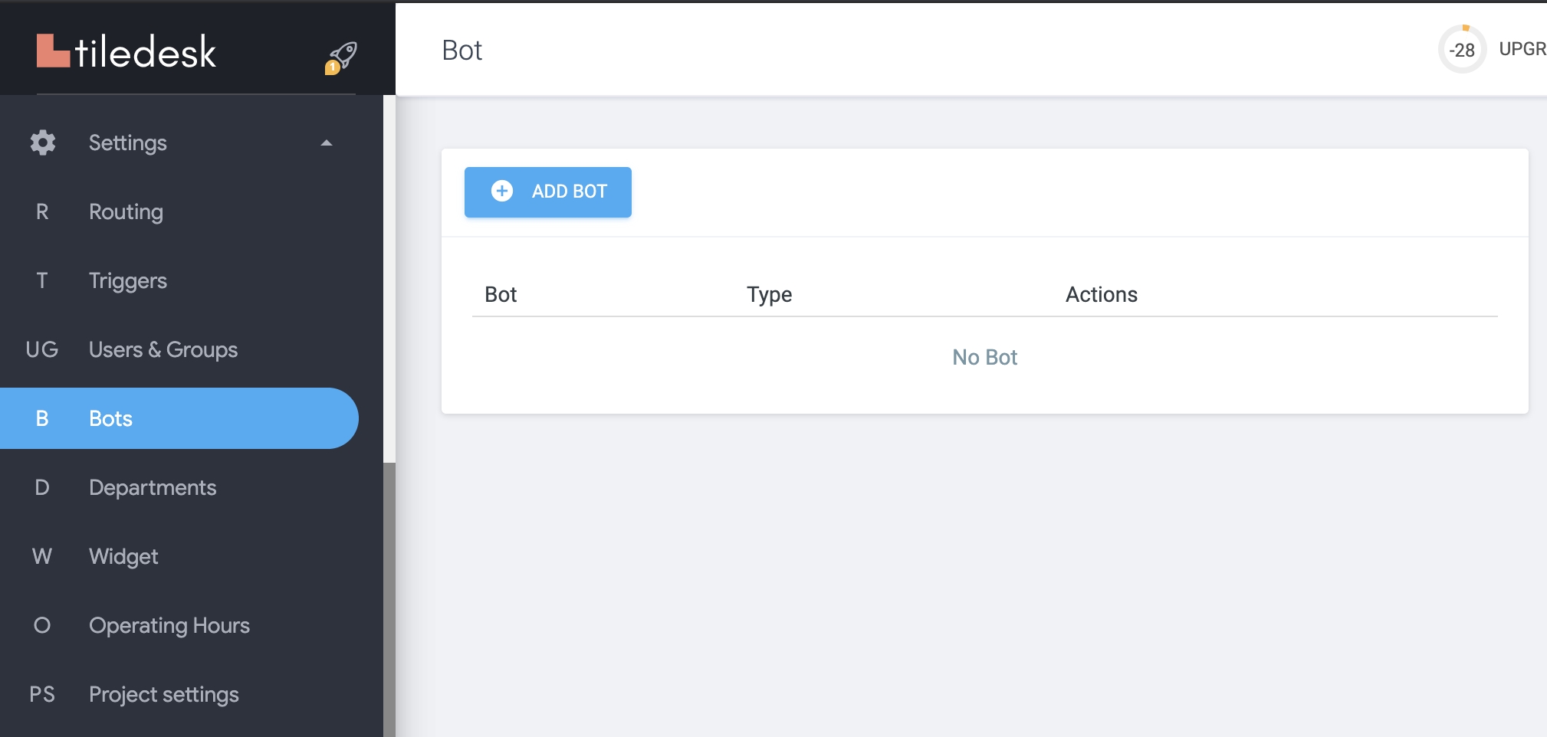The image size is (1547, 737).
Task: Click the Actions column header
Action: (x=1101, y=295)
